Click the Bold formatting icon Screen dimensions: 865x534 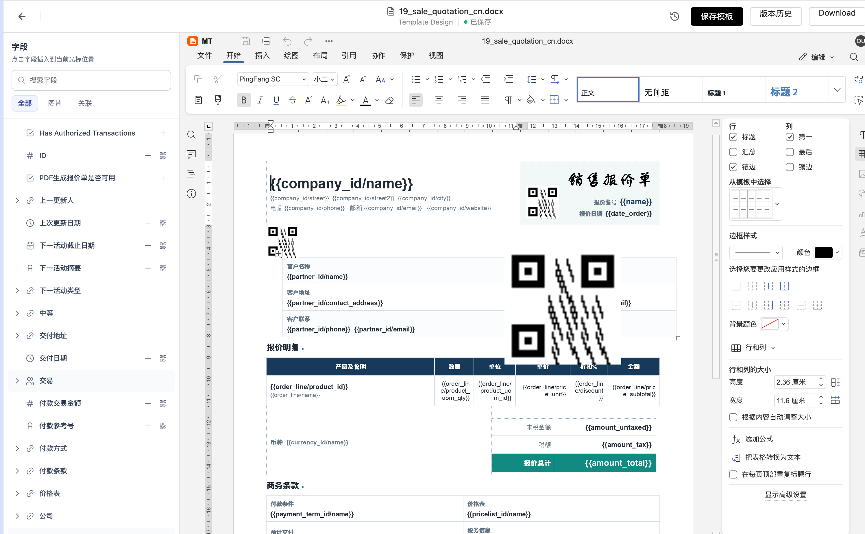point(243,100)
